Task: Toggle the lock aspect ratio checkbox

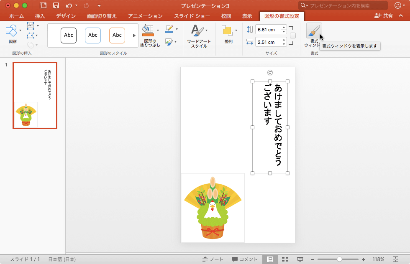Action: point(293,35)
